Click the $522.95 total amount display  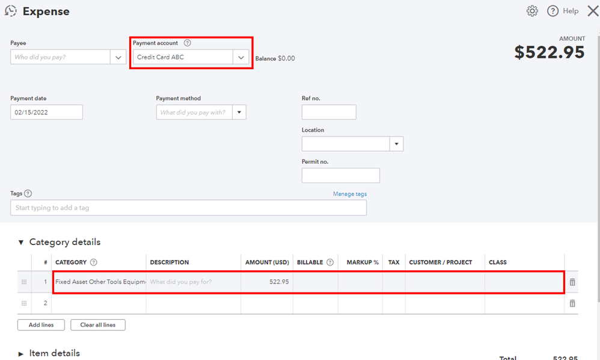click(549, 52)
